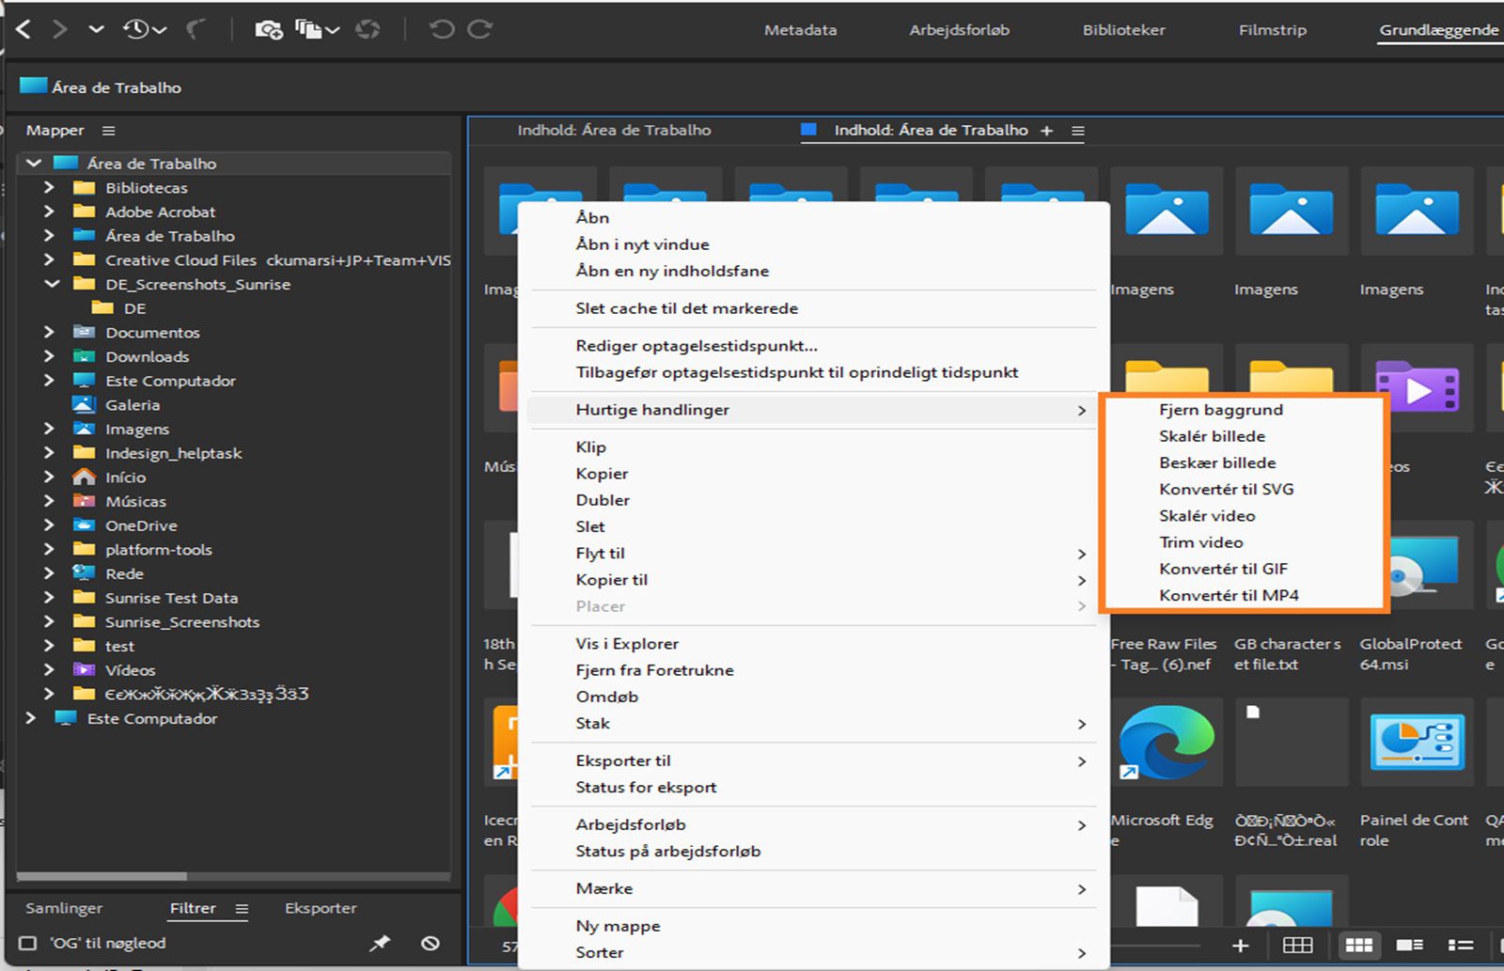The width and height of the screenshot is (1504, 971).
Task: Switch to thumbnail view icon
Action: pyautogui.click(x=1359, y=945)
